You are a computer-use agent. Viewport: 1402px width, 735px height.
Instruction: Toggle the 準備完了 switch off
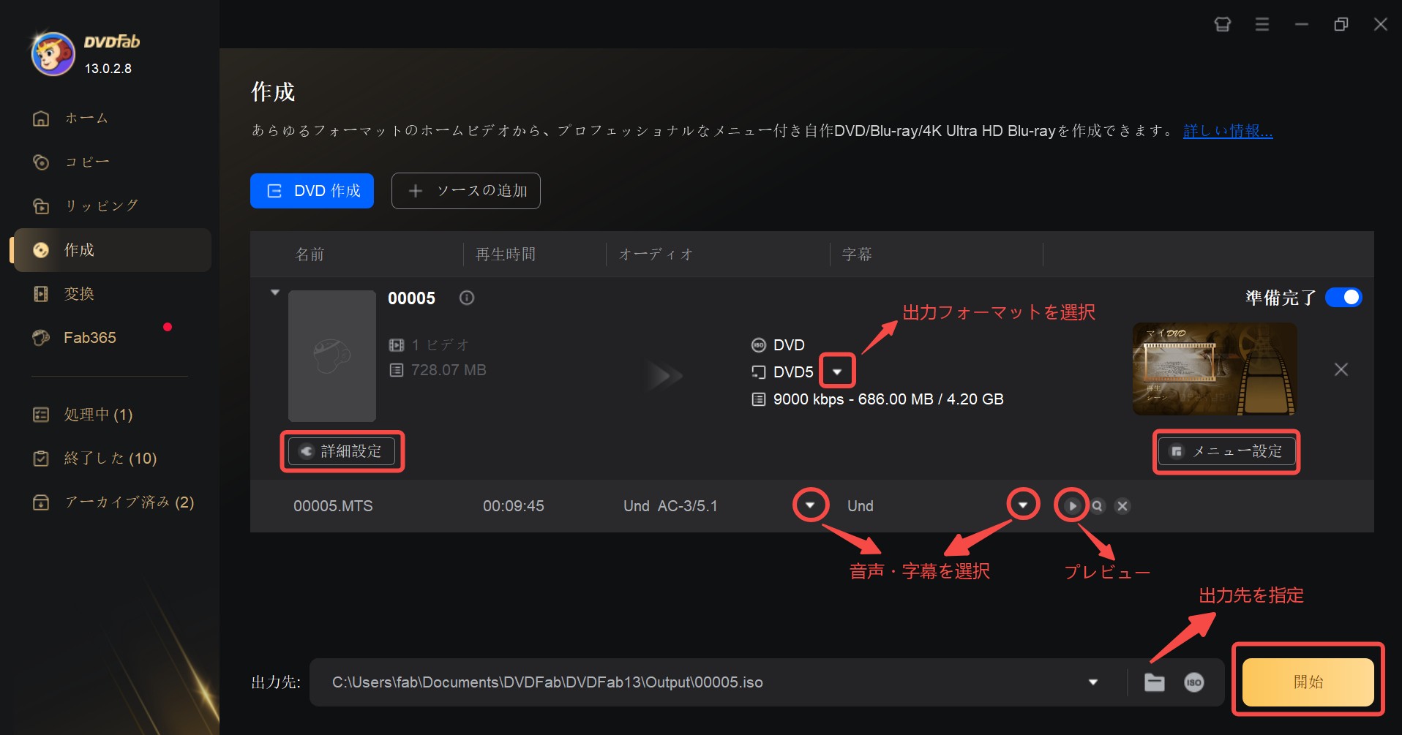[1343, 298]
